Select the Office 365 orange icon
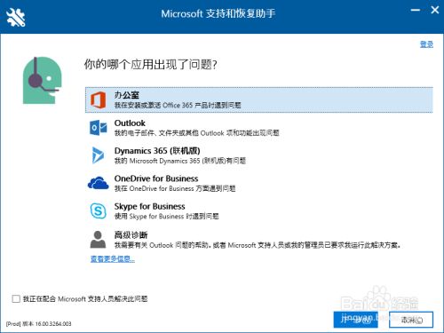Image resolution: width=444 pixels, height=333 pixels. pos(98,100)
